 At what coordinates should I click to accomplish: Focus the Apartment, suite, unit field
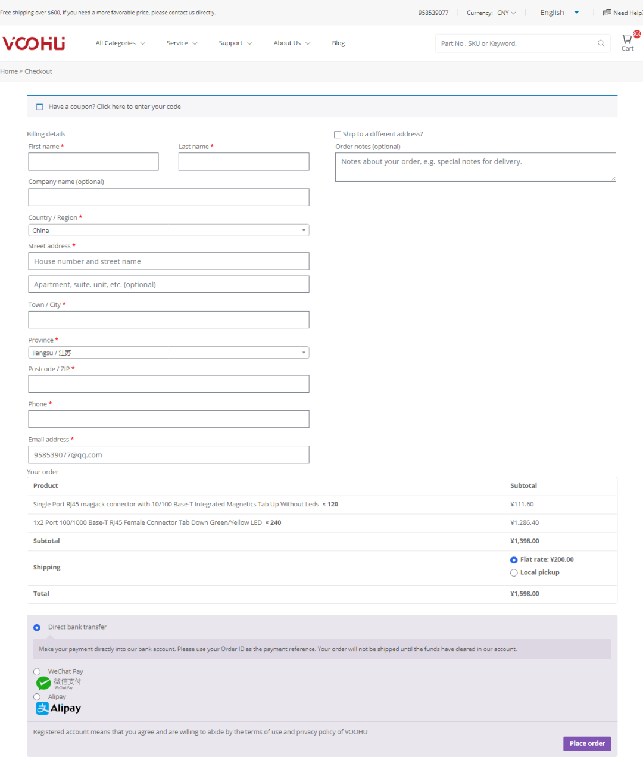[x=168, y=285]
